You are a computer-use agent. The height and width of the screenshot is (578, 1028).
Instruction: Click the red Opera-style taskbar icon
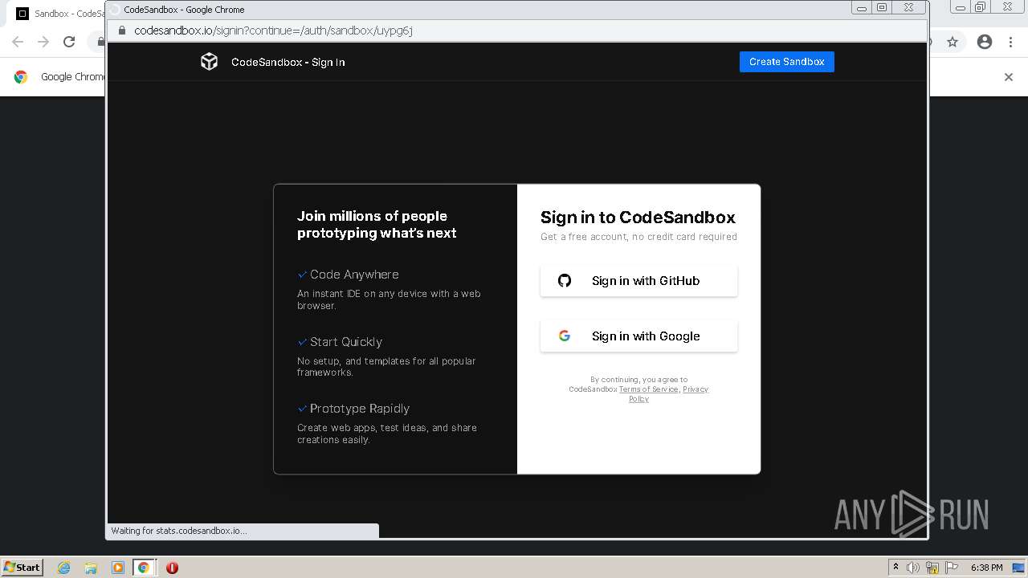172,568
